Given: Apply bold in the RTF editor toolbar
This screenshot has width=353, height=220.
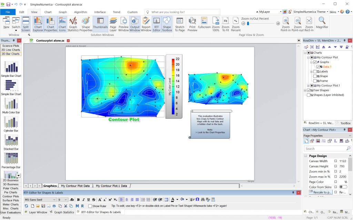Looking at the screenshot, I should coord(78,200).
